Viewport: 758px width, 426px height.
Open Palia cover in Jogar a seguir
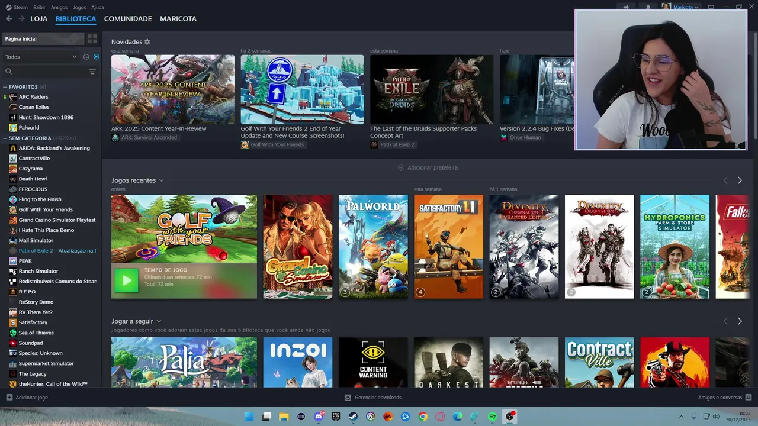click(x=184, y=362)
